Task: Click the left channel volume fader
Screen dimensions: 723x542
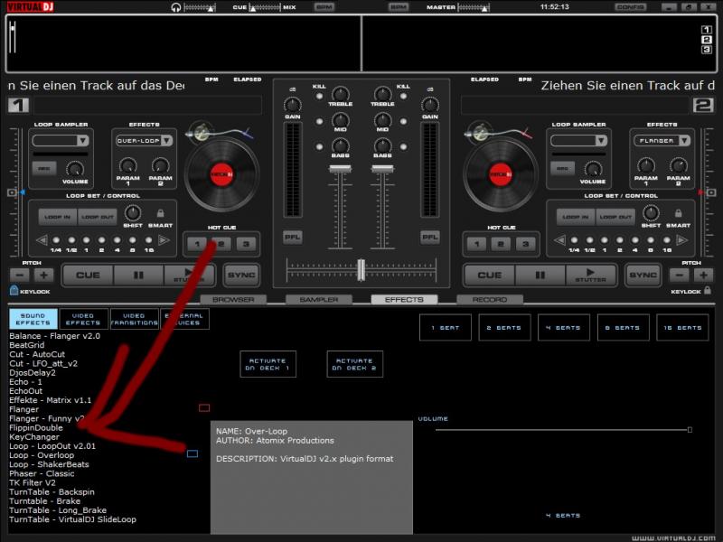Action: pos(341,169)
